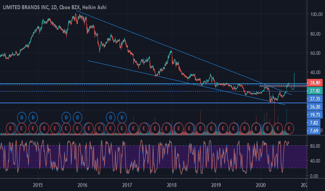Viewport: 325px width, 191px height.
Task: Click the Heikin Ashi chart type label
Action: click(x=94, y=7)
